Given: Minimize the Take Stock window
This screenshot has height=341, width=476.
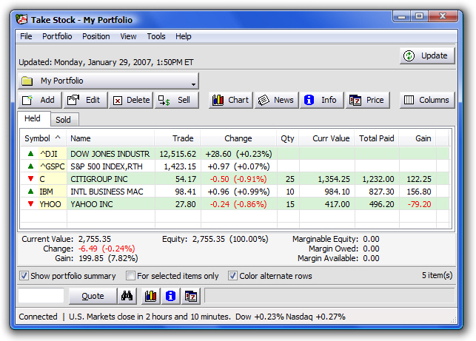Looking at the screenshot, I should click(402, 16).
